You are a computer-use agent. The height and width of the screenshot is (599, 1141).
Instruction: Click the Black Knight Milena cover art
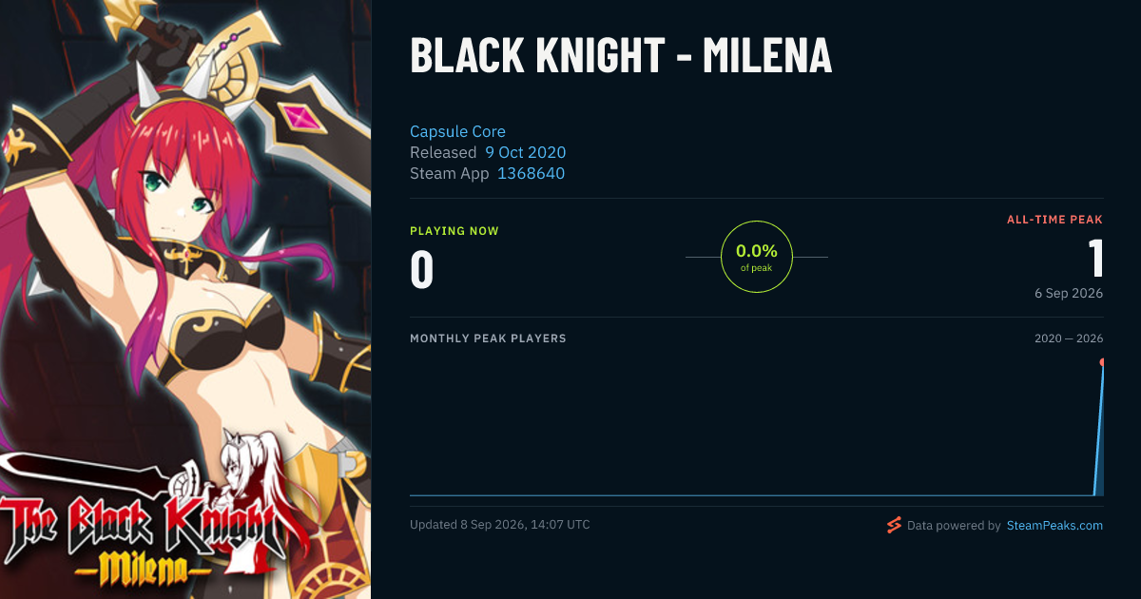pyautogui.click(x=185, y=299)
